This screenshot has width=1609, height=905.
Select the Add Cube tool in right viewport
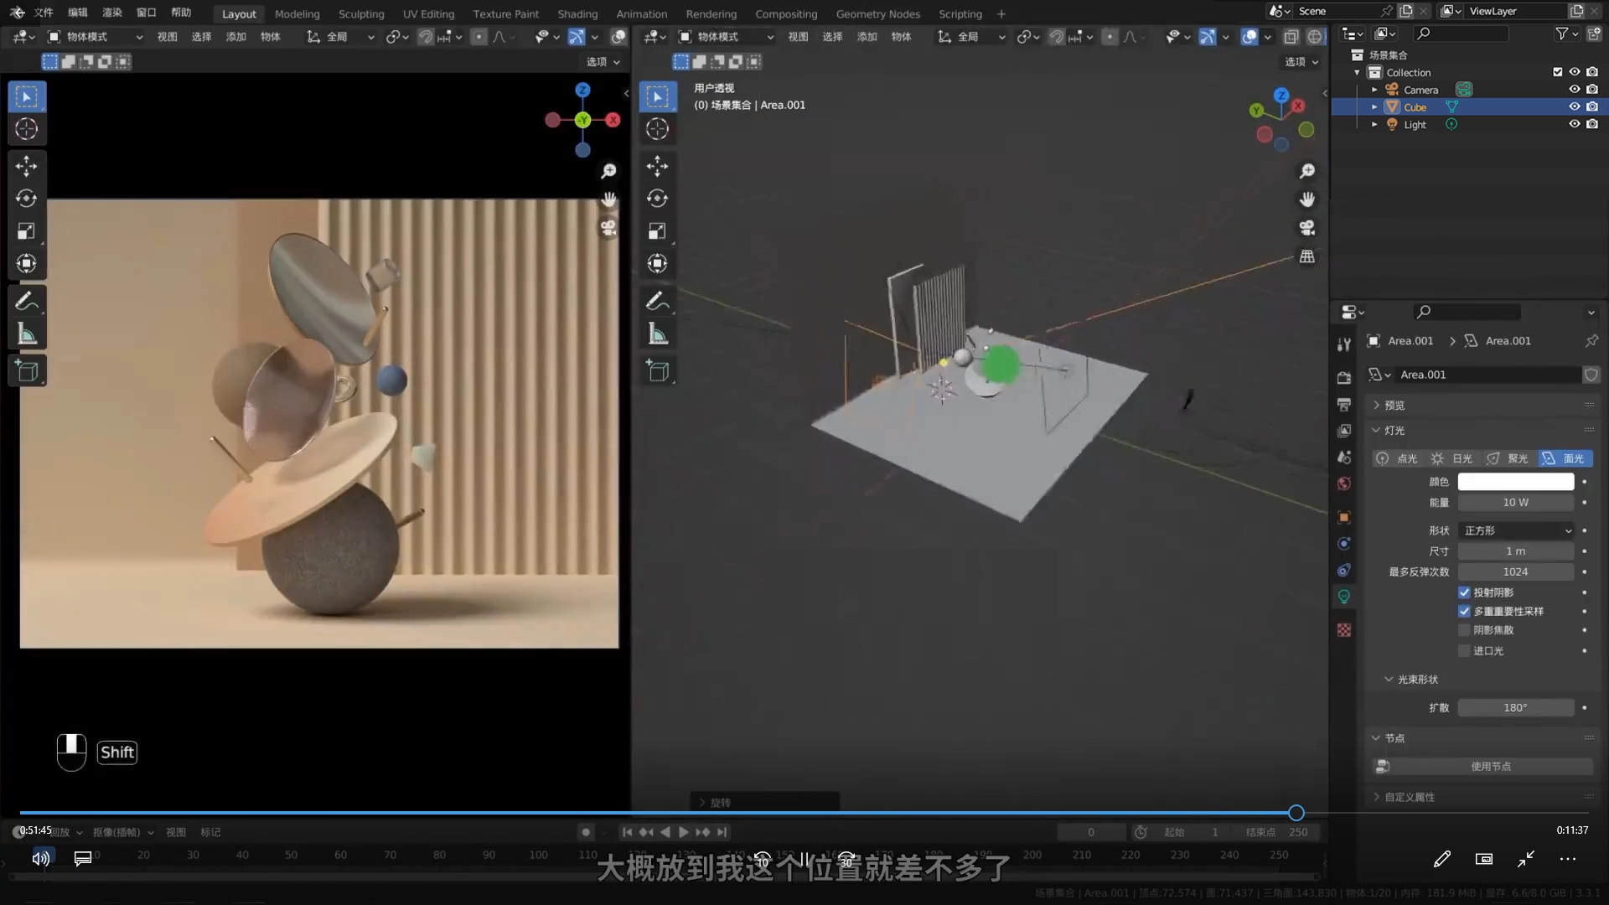(657, 371)
